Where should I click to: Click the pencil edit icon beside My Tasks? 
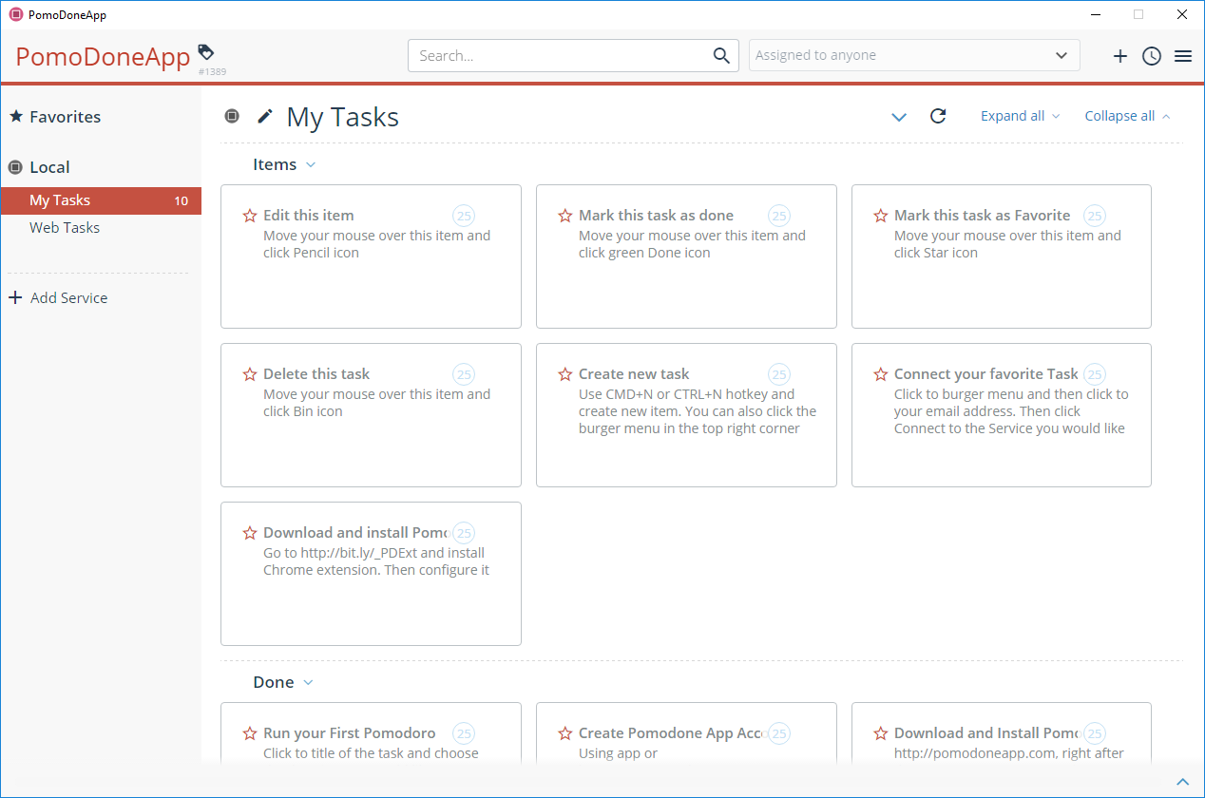point(265,116)
